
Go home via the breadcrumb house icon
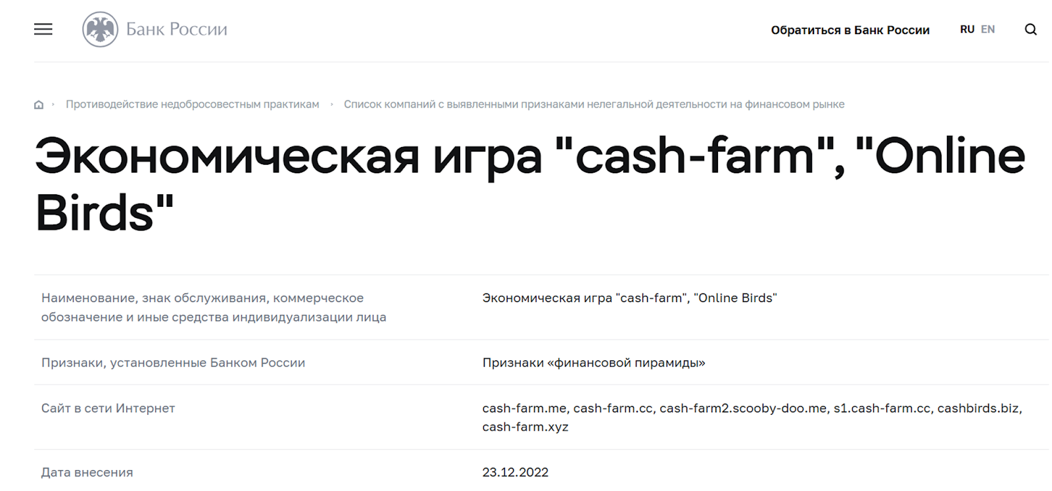pyautogui.click(x=39, y=104)
